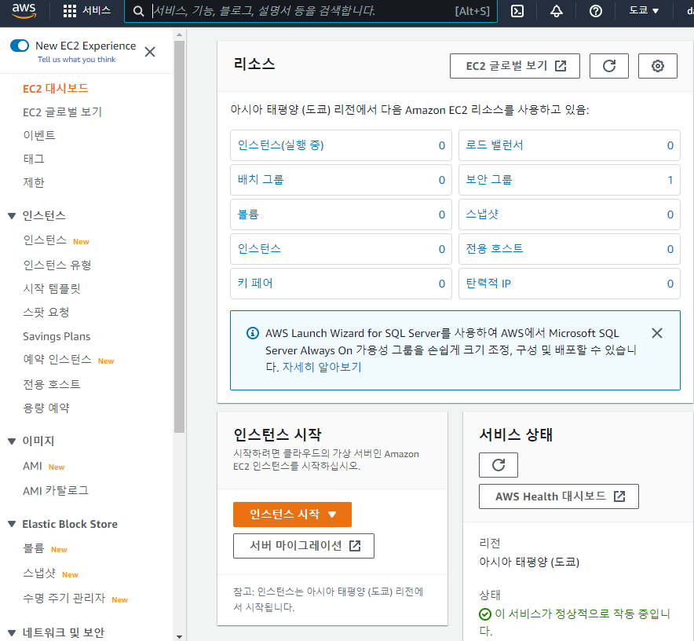Click the search magnifier icon
The width and height of the screenshot is (694, 641).
click(138, 11)
